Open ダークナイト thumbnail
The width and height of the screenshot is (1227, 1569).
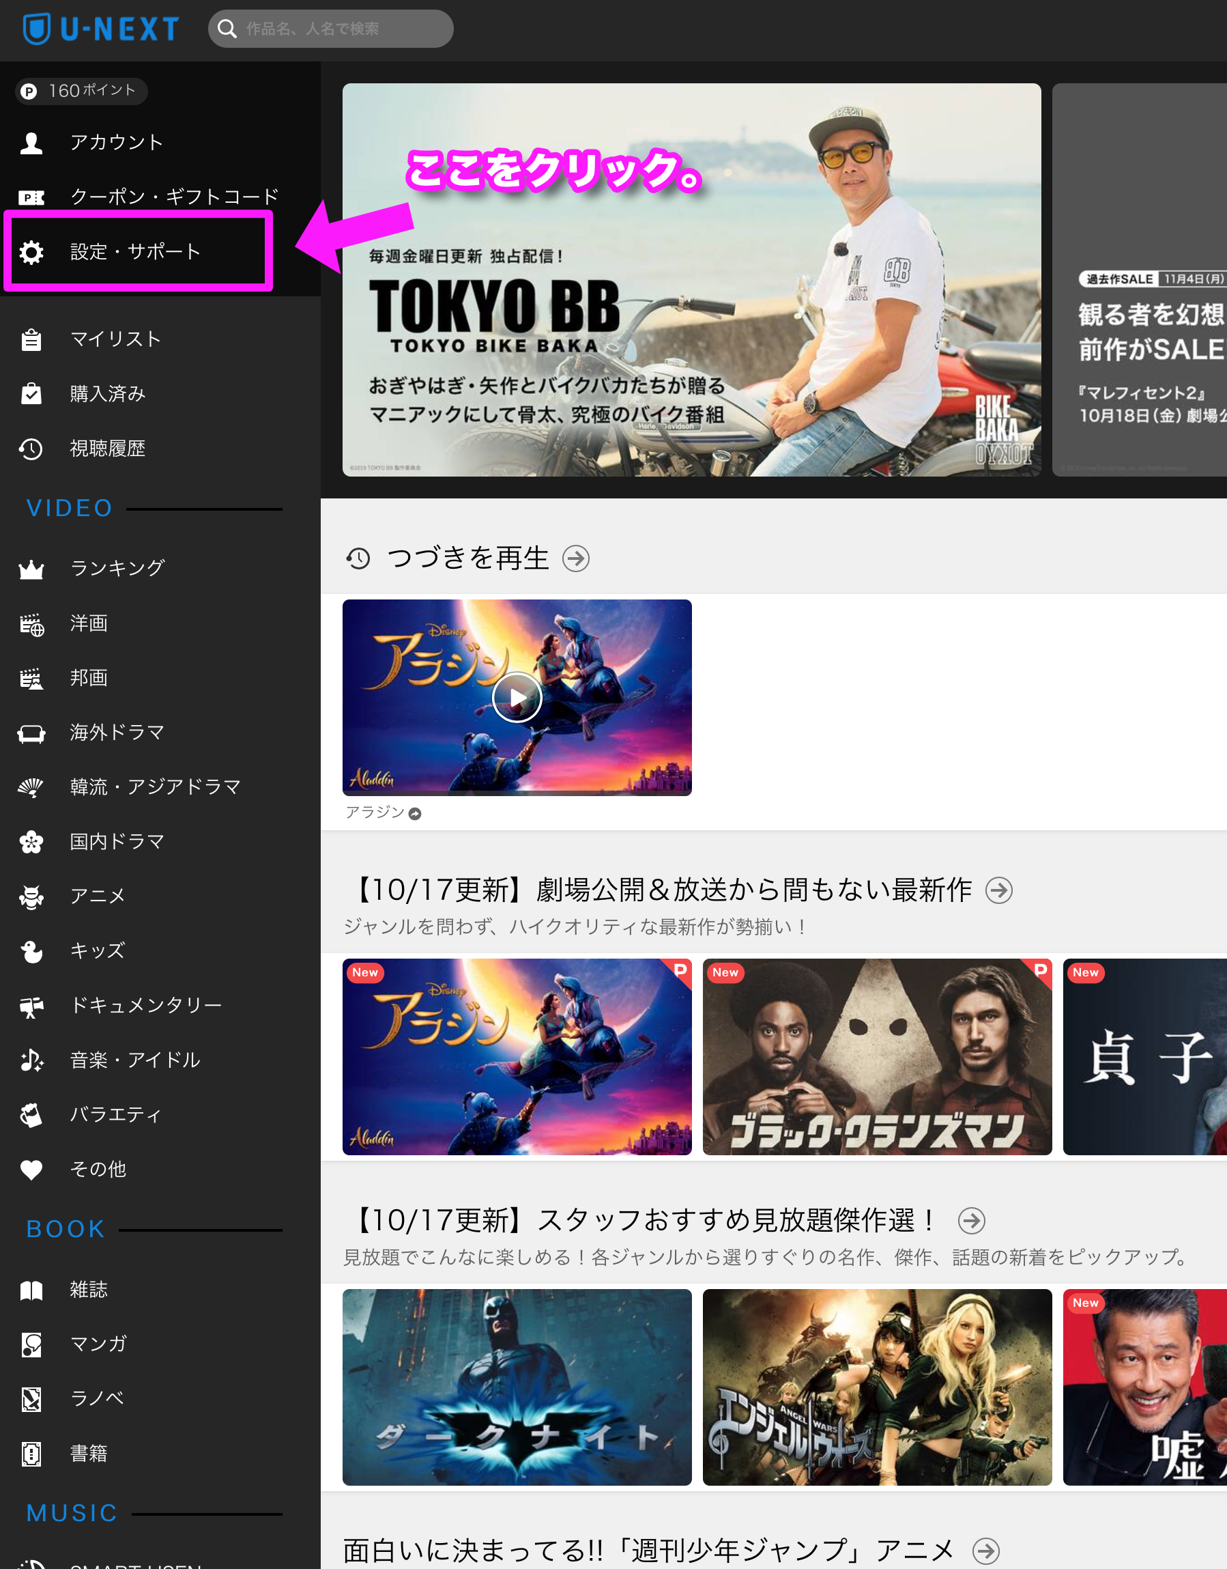517,1388
